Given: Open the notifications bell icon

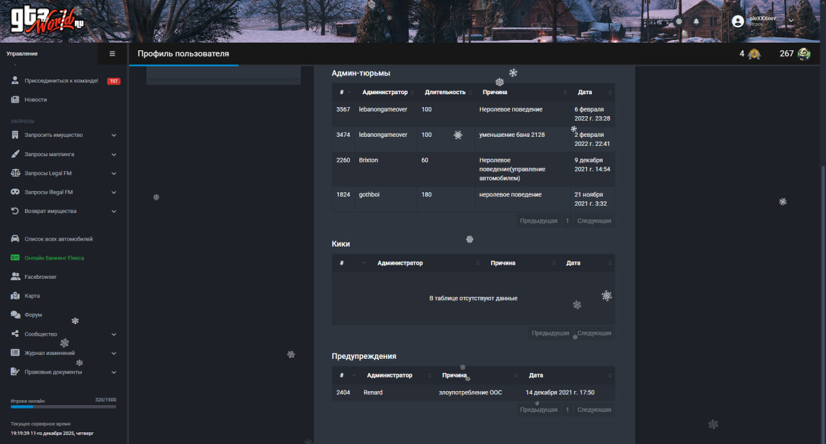Looking at the screenshot, I should coord(696,21).
